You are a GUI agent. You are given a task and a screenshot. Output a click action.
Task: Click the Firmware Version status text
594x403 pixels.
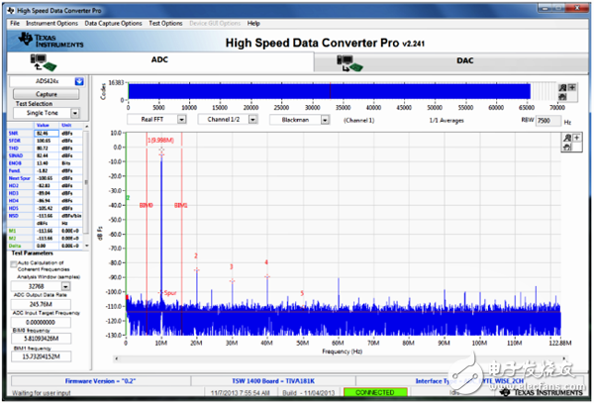[100, 381]
